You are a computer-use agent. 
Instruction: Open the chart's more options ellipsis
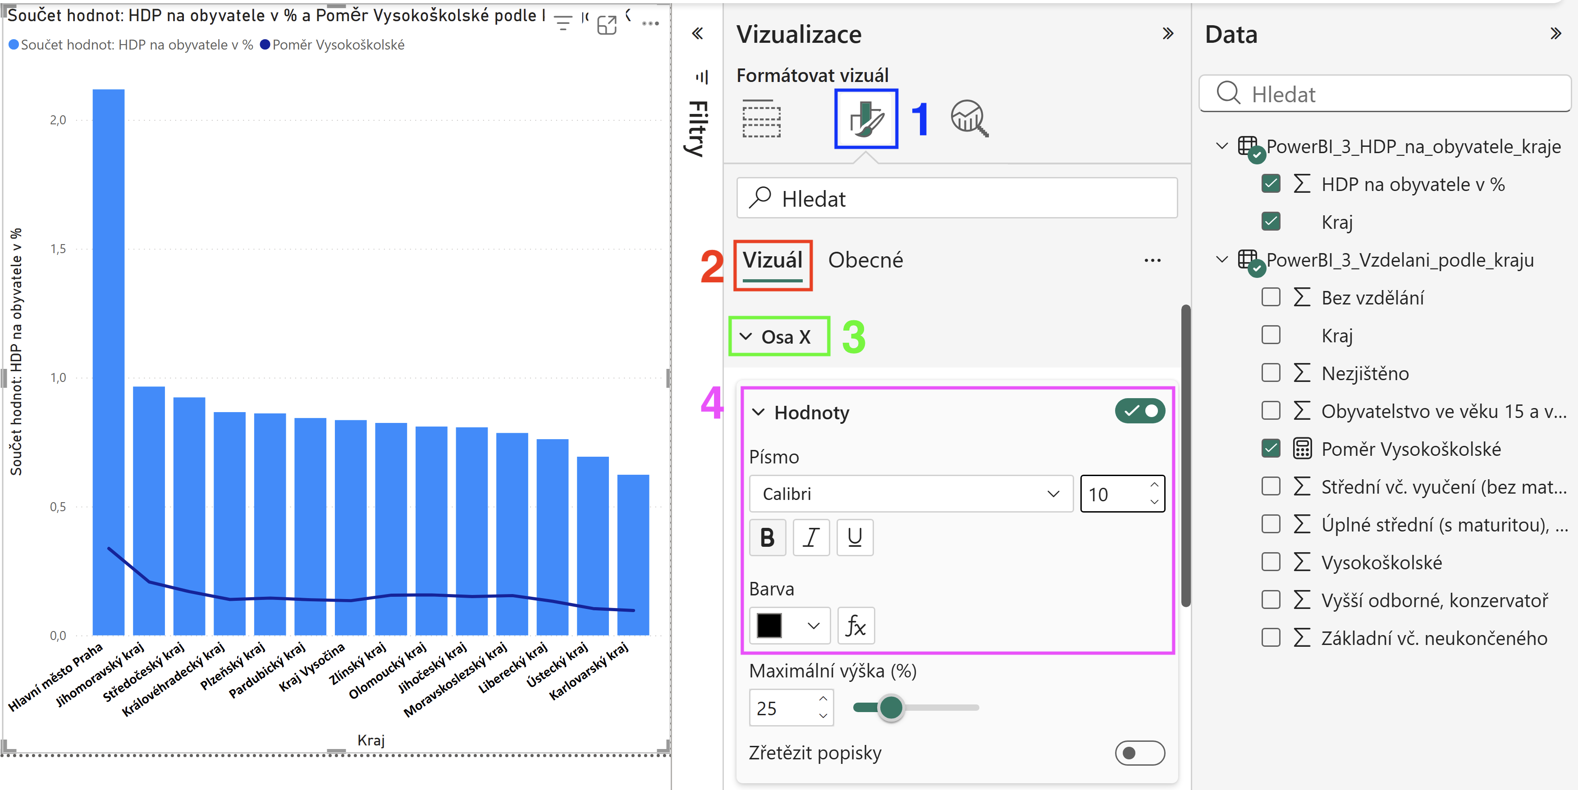click(650, 24)
